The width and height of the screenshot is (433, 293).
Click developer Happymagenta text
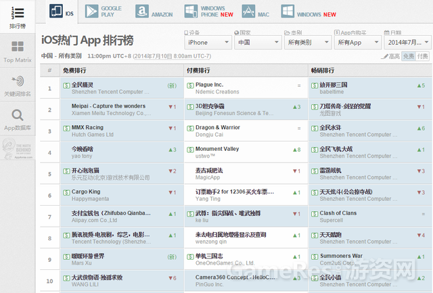click(90, 199)
